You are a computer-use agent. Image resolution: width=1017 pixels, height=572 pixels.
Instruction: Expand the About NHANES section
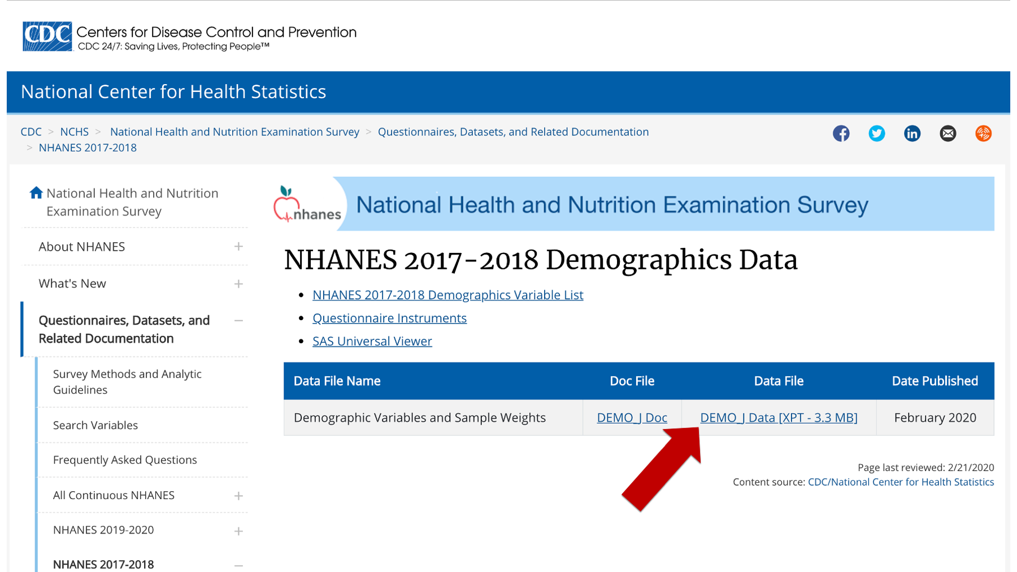[238, 247]
